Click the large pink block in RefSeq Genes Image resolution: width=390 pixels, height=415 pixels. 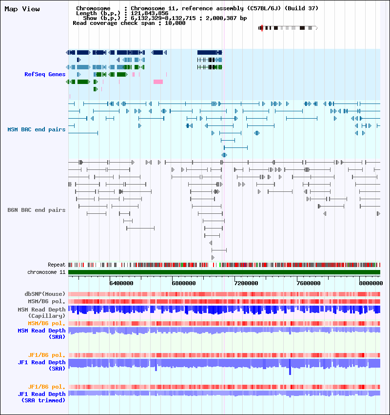point(158,82)
